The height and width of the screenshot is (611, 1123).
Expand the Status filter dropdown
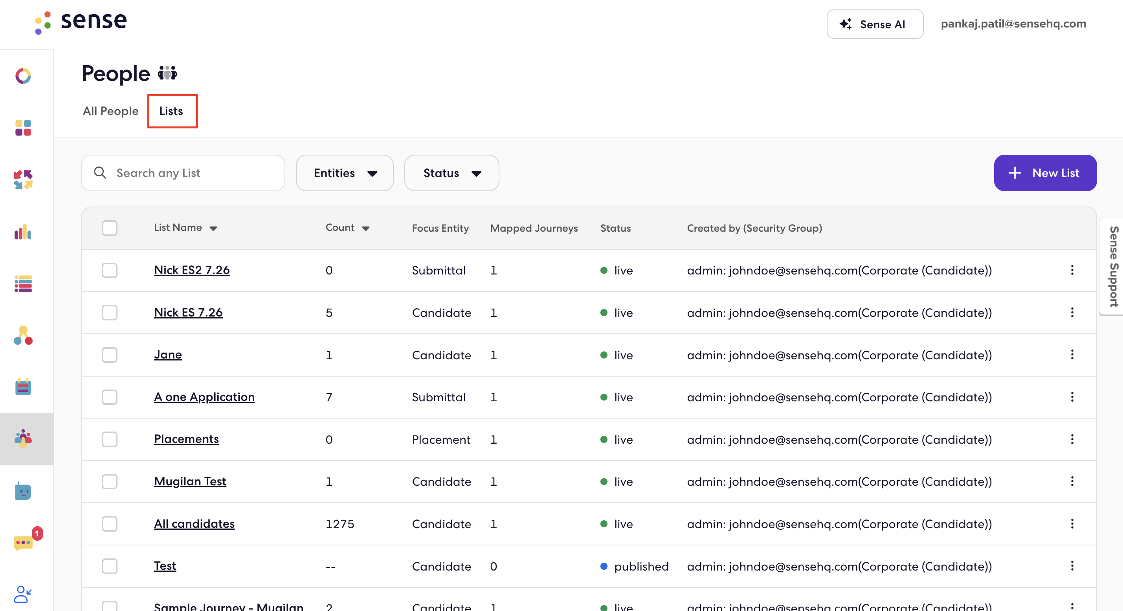pos(451,173)
